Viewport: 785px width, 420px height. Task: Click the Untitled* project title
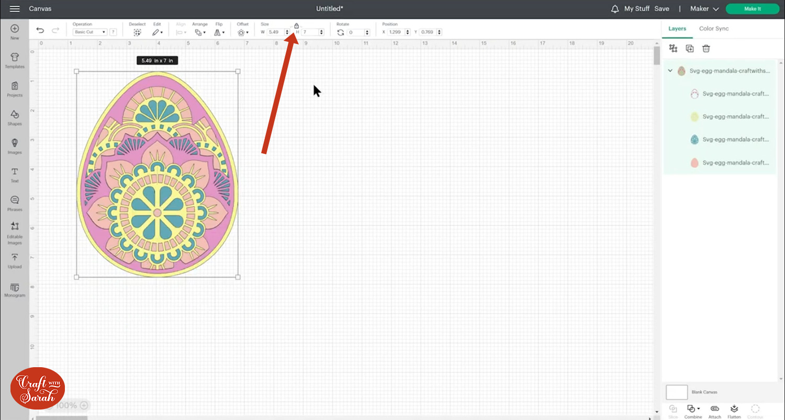click(330, 9)
